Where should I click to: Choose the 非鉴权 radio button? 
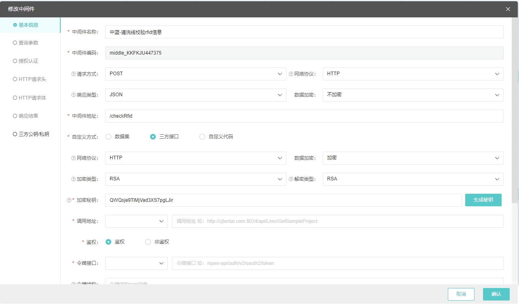[148, 242]
